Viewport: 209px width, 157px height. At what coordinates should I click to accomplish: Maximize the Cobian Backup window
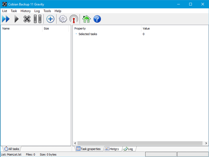191,4
